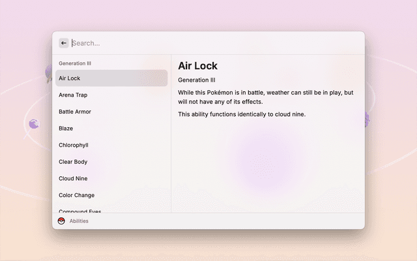Click the Abilities label in footer

79,221
